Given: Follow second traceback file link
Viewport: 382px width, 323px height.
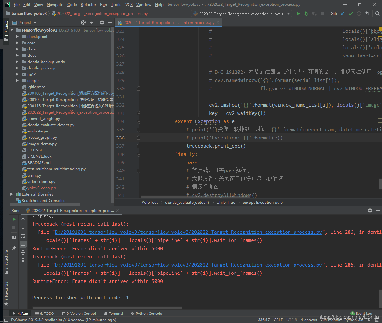Looking at the screenshot, I should click(x=188, y=265).
